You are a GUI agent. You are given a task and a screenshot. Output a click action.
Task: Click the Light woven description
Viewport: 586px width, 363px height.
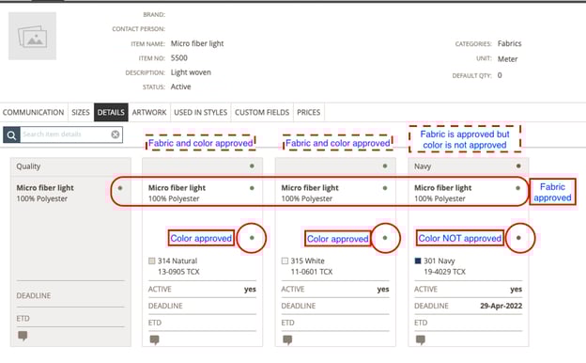coord(191,72)
